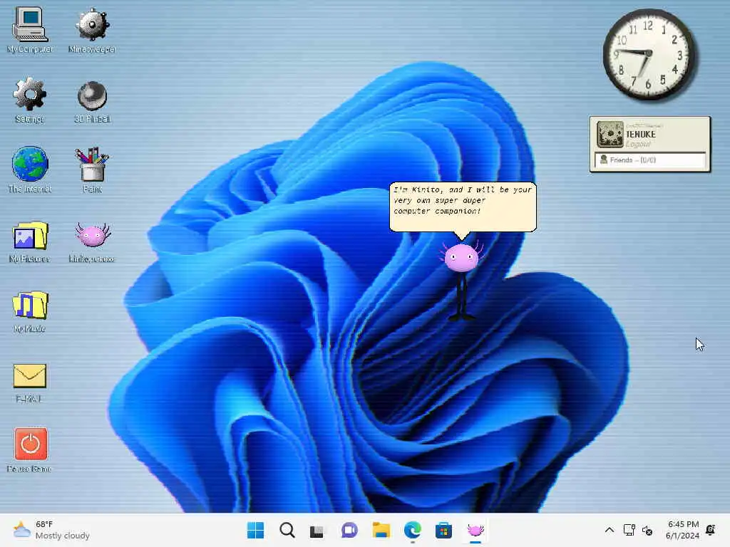Expand the hidden system tray icons chevron
The height and width of the screenshot is (547, 730).
(610, 530)
